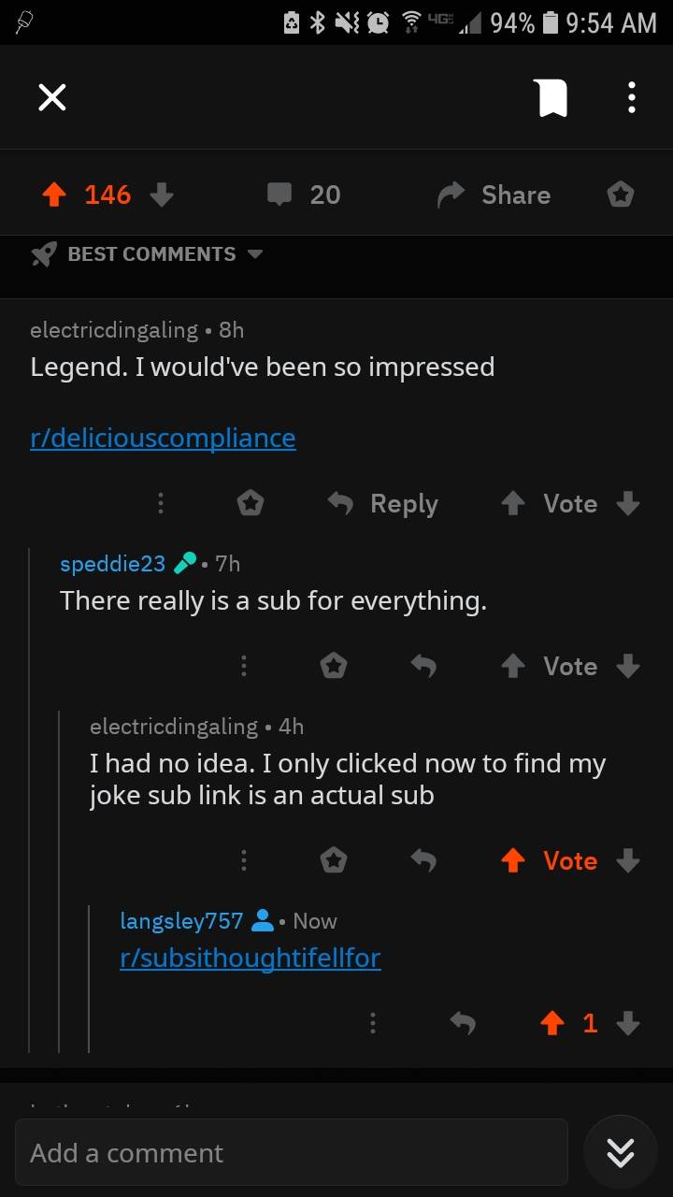Open options for electricdingaling's top comment

point(161,503)
